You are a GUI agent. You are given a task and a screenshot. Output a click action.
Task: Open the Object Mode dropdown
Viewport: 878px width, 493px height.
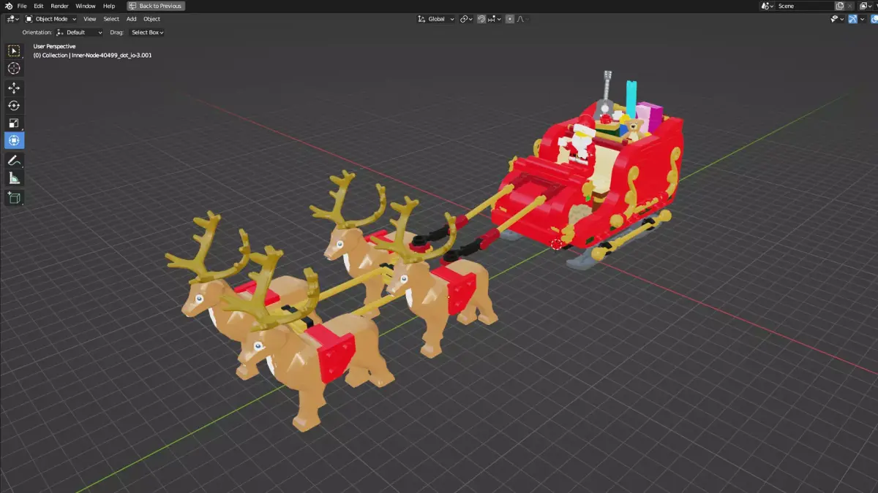[x=50, y=19]
